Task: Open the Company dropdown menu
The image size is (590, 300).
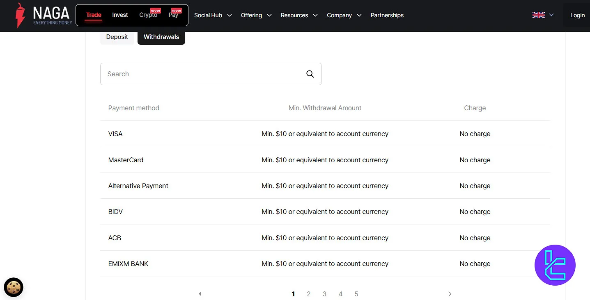Action: 344,15
